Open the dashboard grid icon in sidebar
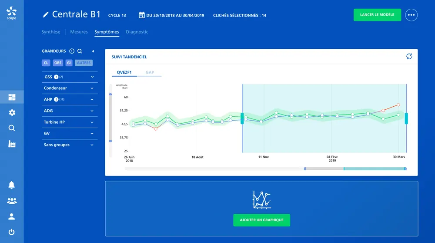Screen dimensions: 435x243 click(x=12, y=97)
